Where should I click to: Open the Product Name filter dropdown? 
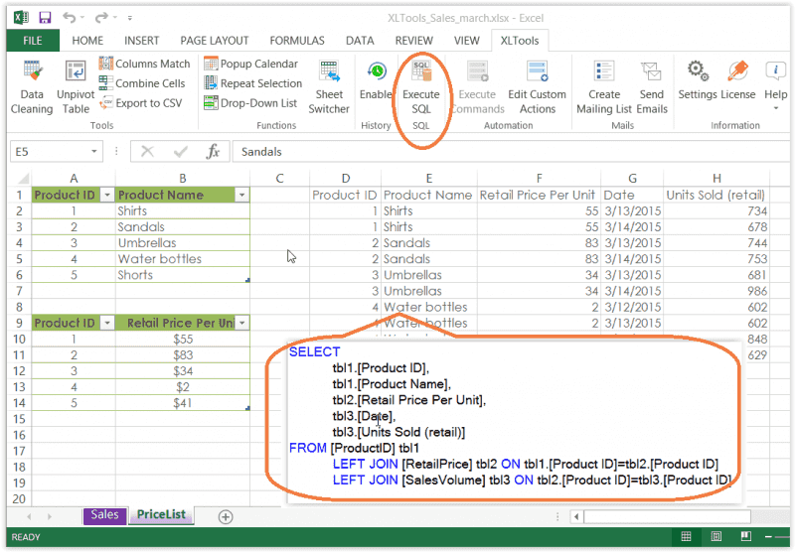coord(242,195)
